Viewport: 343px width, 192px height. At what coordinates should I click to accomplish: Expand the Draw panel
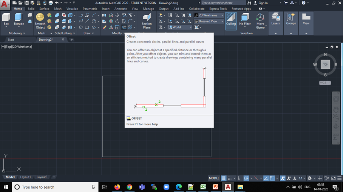pos(89,33)
